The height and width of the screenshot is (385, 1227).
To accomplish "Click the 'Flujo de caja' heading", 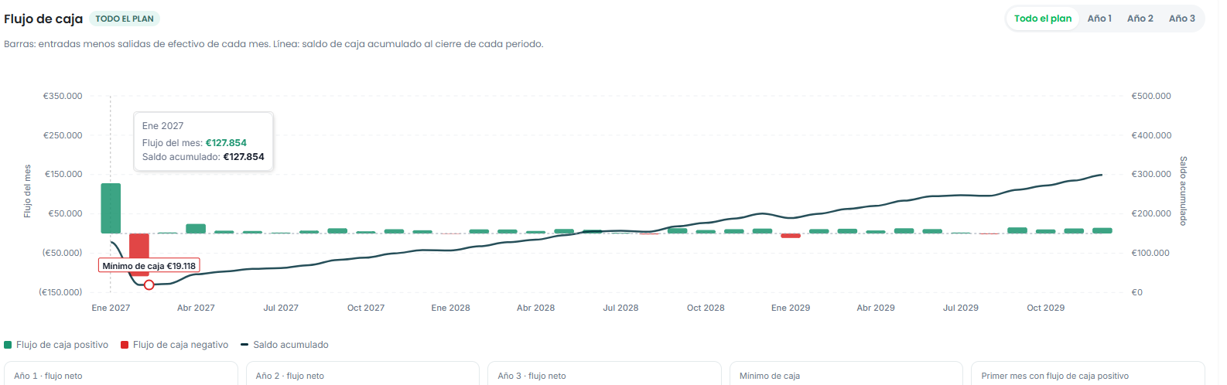I will [43, 19].
